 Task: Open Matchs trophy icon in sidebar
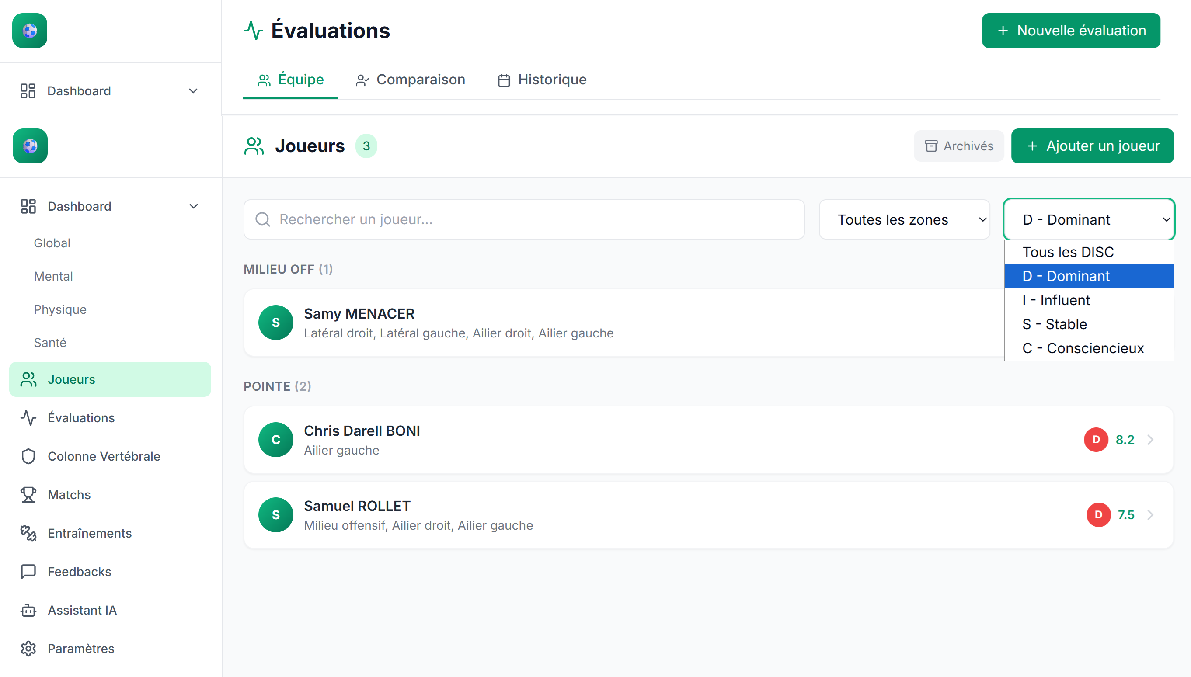[28, 495]
